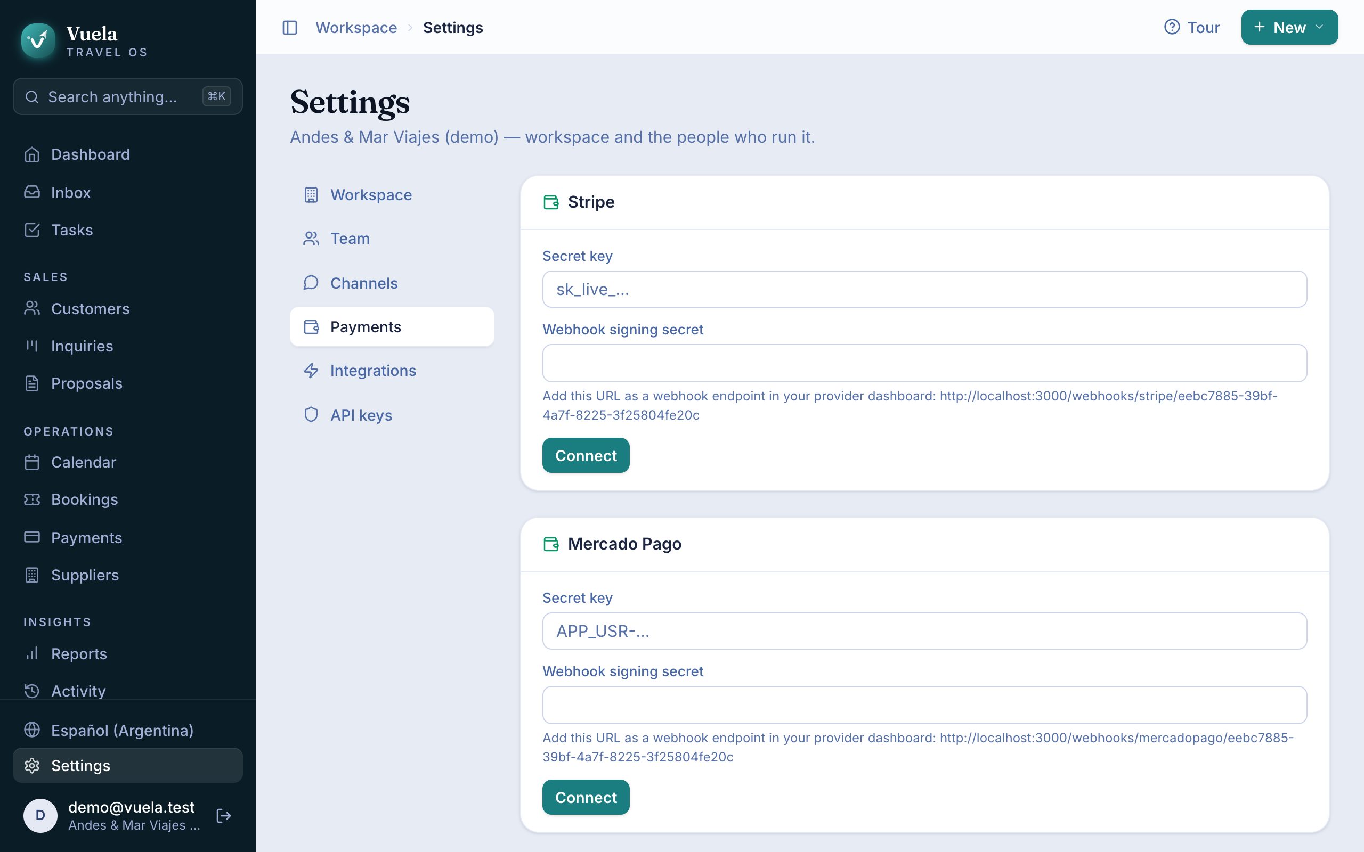1364x852 pixels.
Task: Go to Tasks in sidebar
Action: [127, 230]
